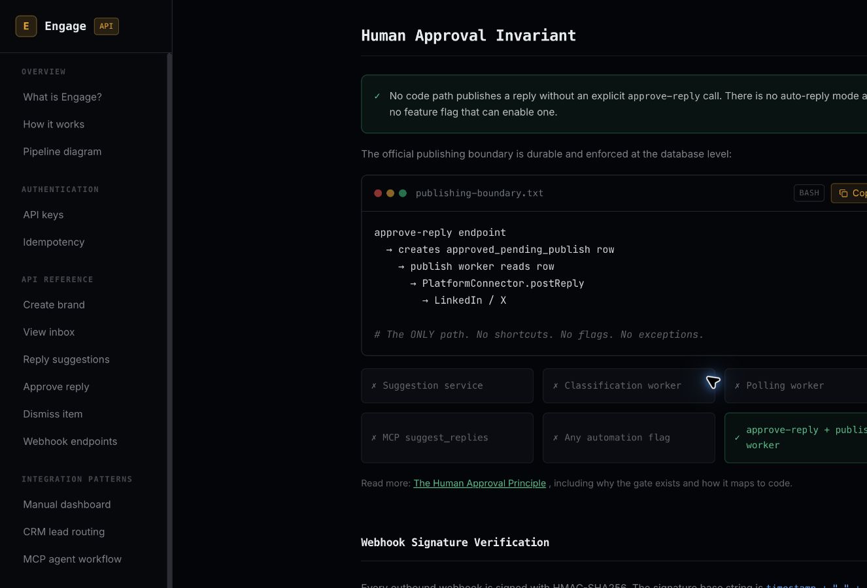This screenshot has width=867, height=588.
Task: Click the API badge next to Engage
Action: [107, 26]
